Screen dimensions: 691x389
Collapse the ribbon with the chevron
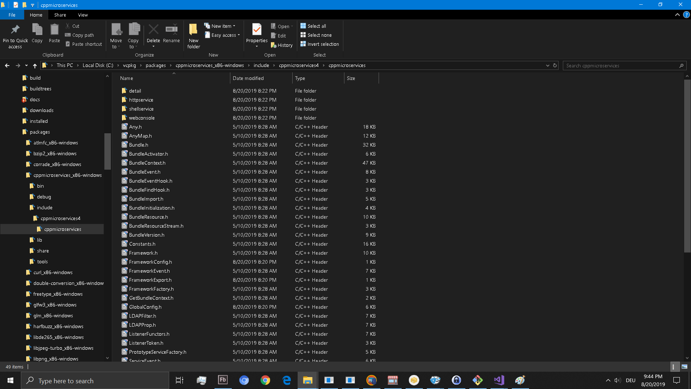(x=677, y=15)
